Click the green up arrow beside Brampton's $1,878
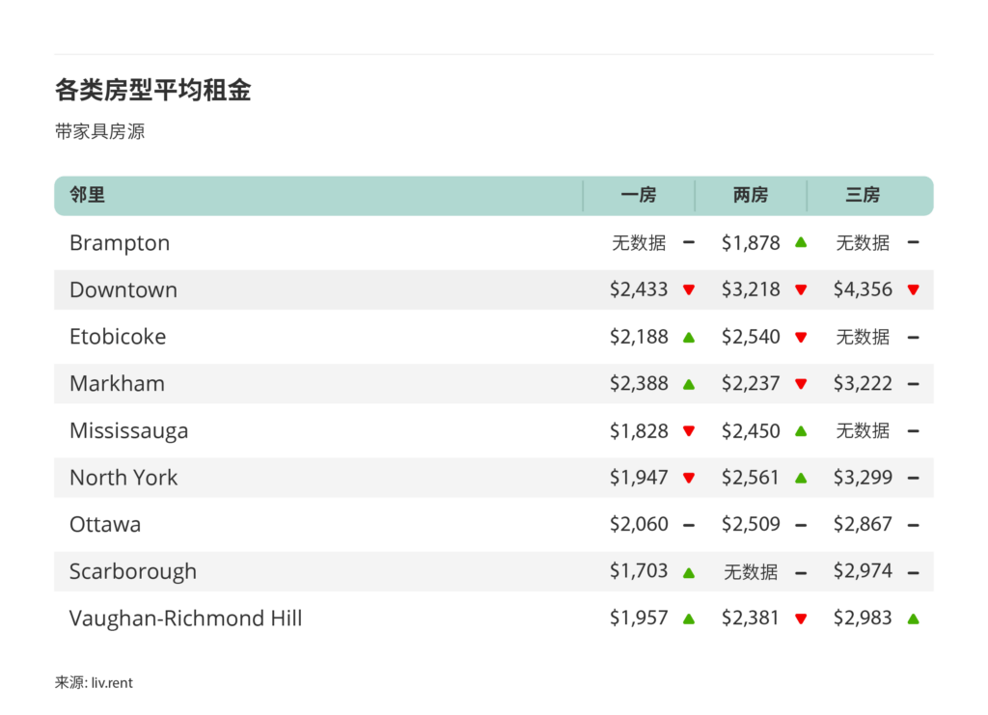The width and height of the screenshot is (988, 715). tap(801, 243)
